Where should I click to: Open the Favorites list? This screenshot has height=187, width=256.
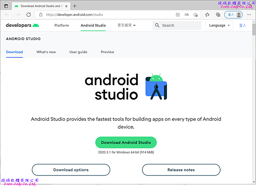click(x=207, y=14)
